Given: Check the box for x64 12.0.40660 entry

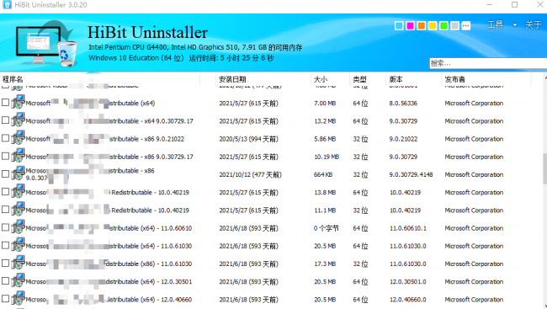Looking at the screenshot, I should coord(5,299).
